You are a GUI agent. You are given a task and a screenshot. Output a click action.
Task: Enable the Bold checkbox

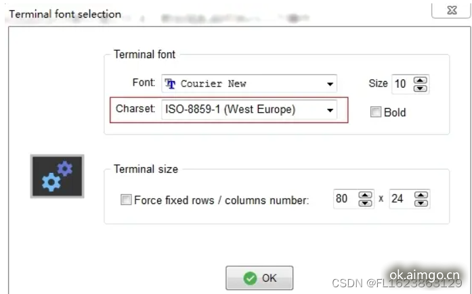point(376,113)
